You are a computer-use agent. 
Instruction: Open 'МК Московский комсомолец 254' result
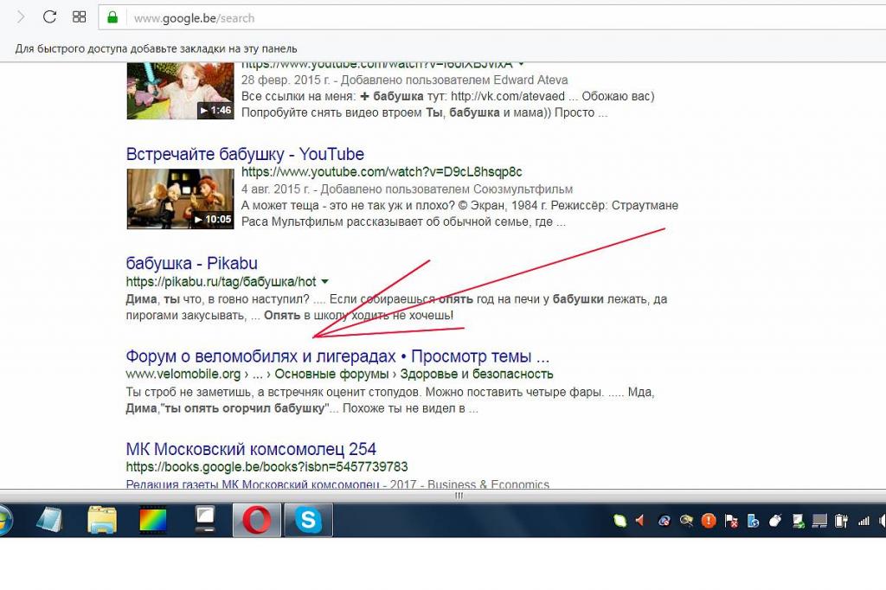pos(251,449)
